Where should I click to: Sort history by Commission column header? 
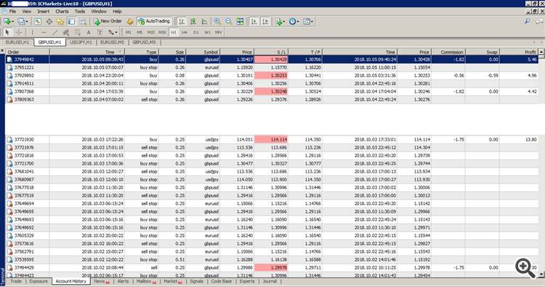(x=448, y=52)
